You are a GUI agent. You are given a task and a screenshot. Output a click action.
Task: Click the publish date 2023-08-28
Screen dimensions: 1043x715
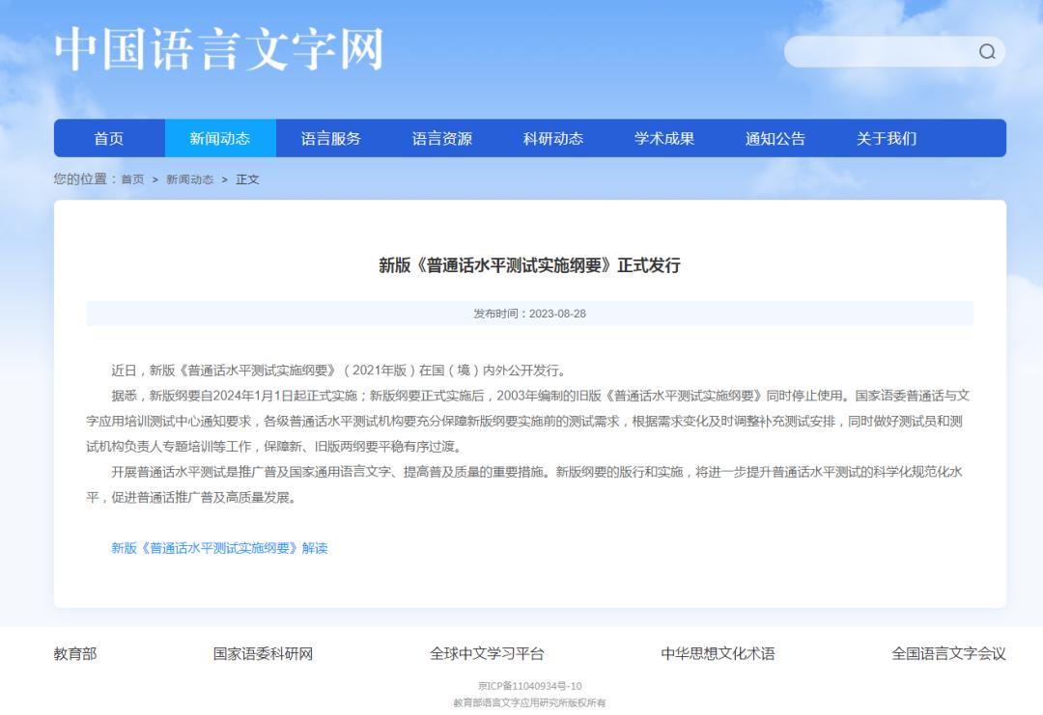point(557,314)
